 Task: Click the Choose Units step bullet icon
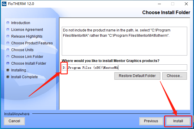8,50
